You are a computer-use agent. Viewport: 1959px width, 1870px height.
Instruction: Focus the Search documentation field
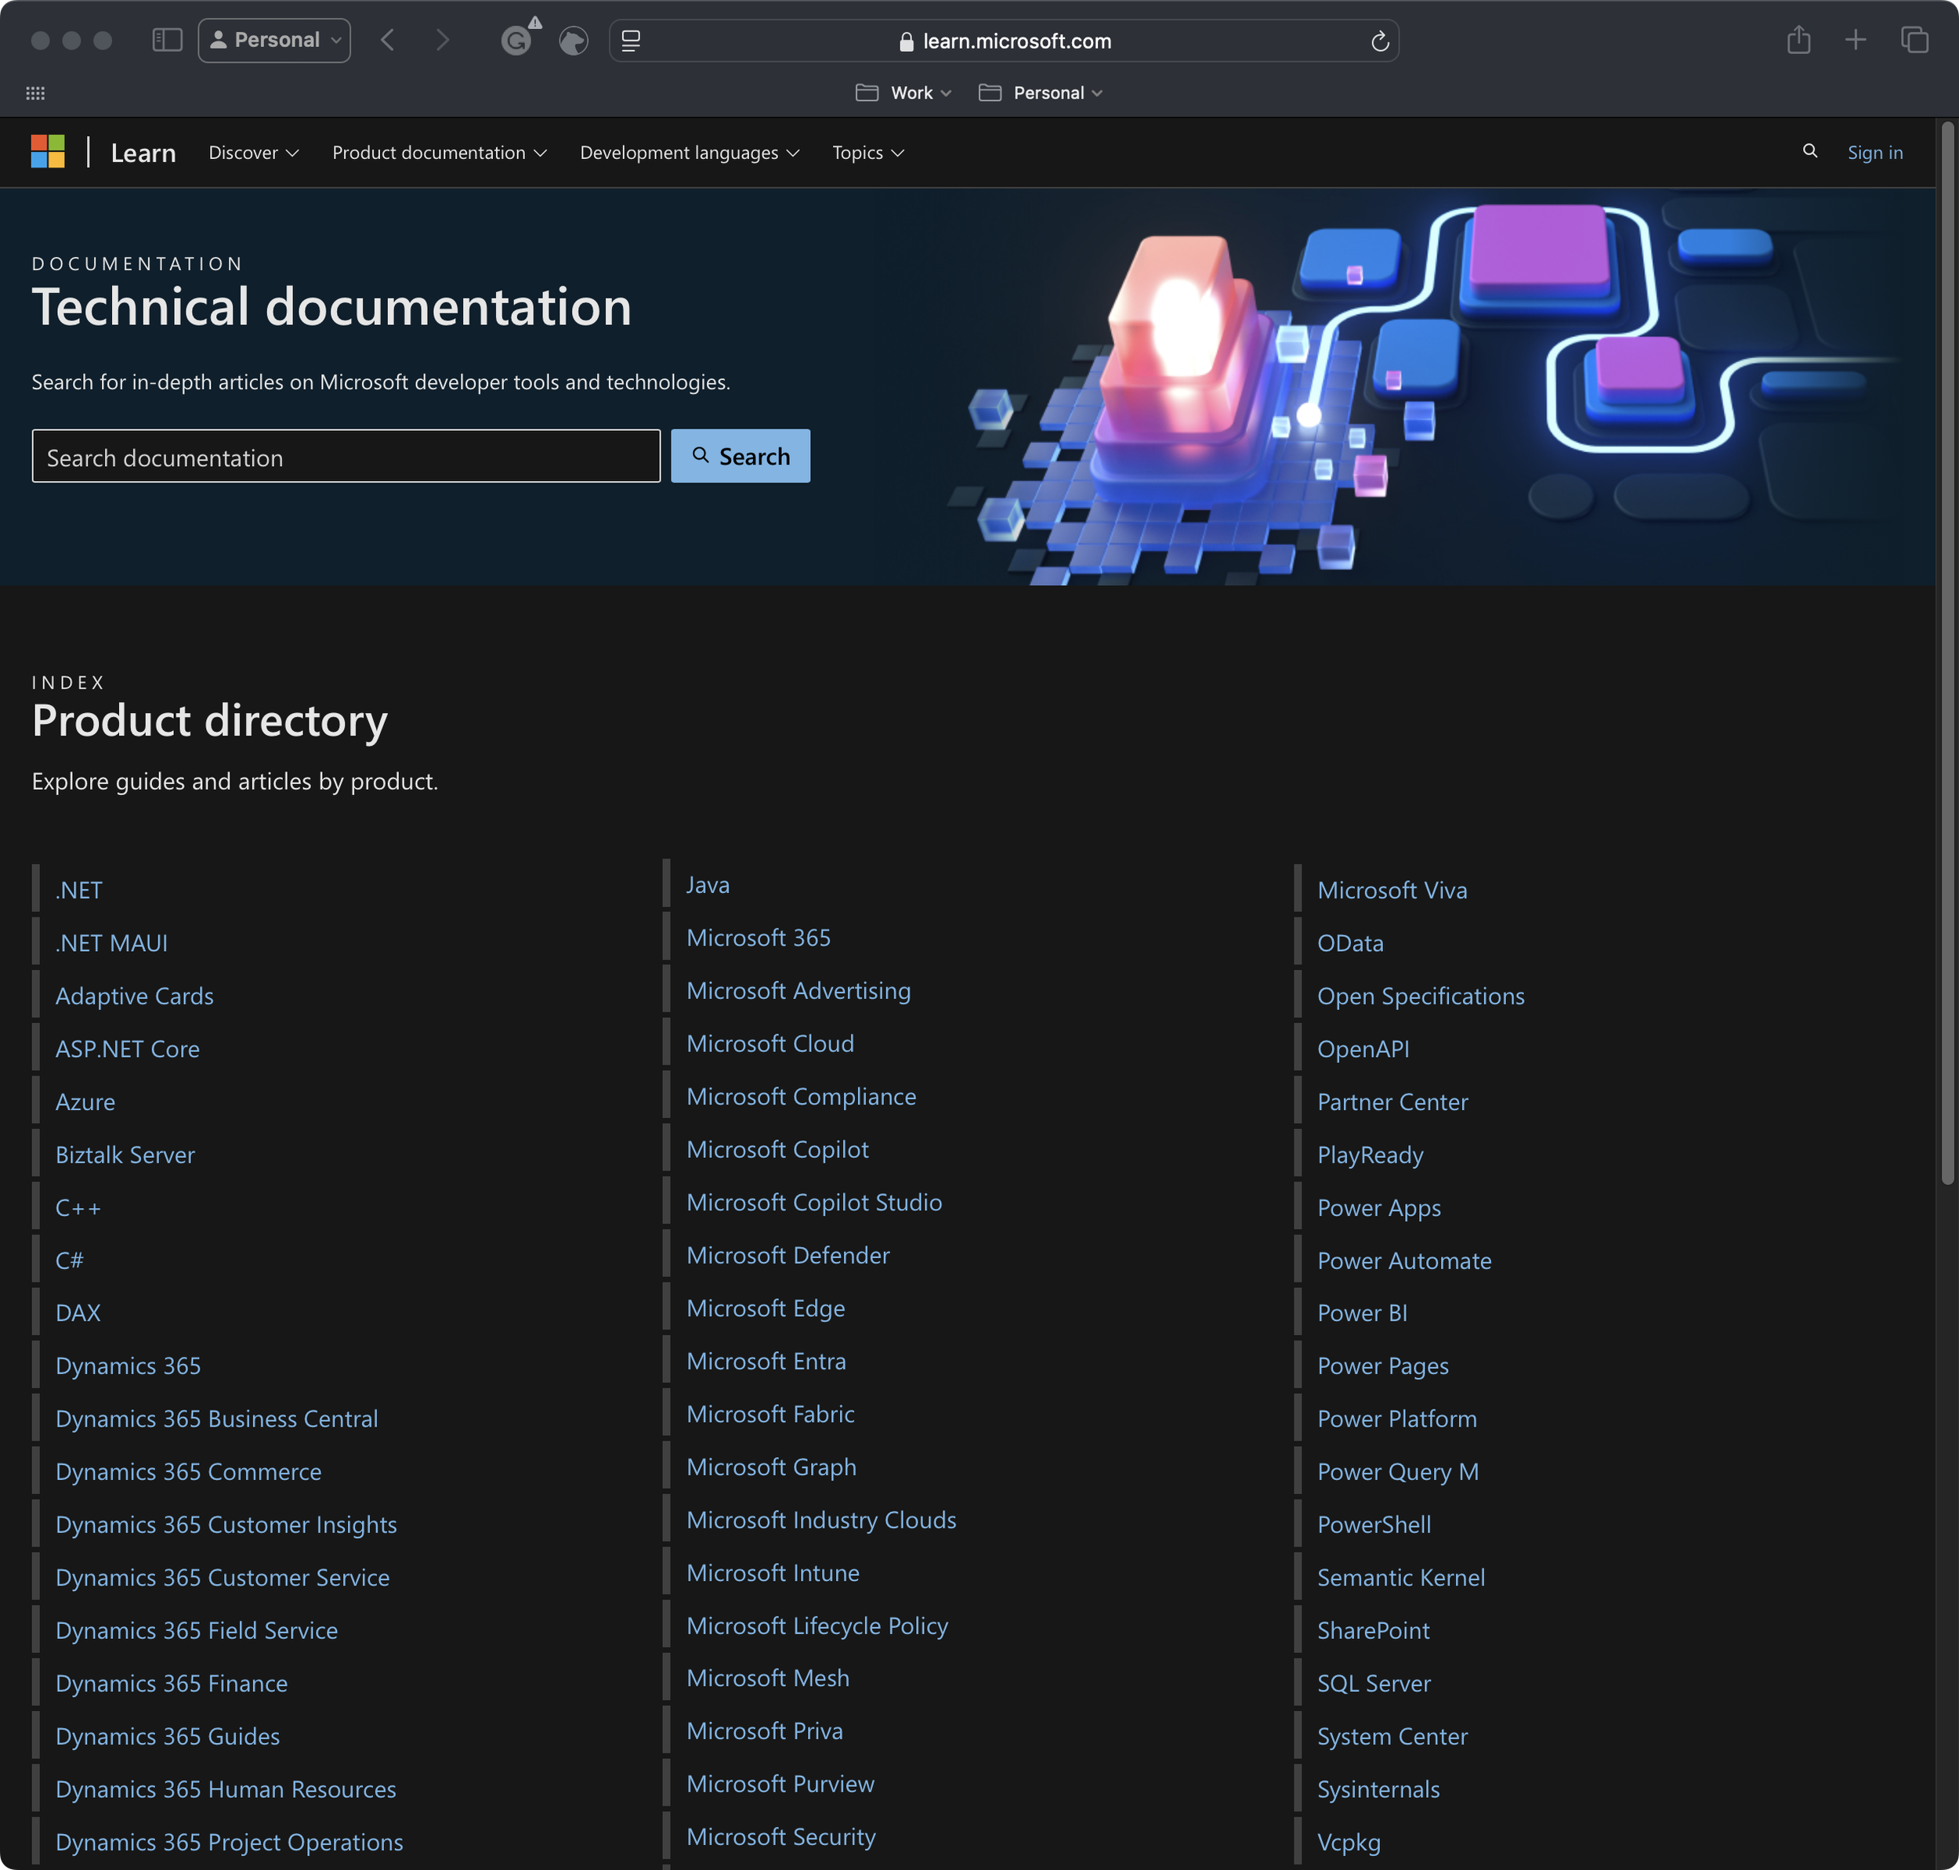coord(346,455)
